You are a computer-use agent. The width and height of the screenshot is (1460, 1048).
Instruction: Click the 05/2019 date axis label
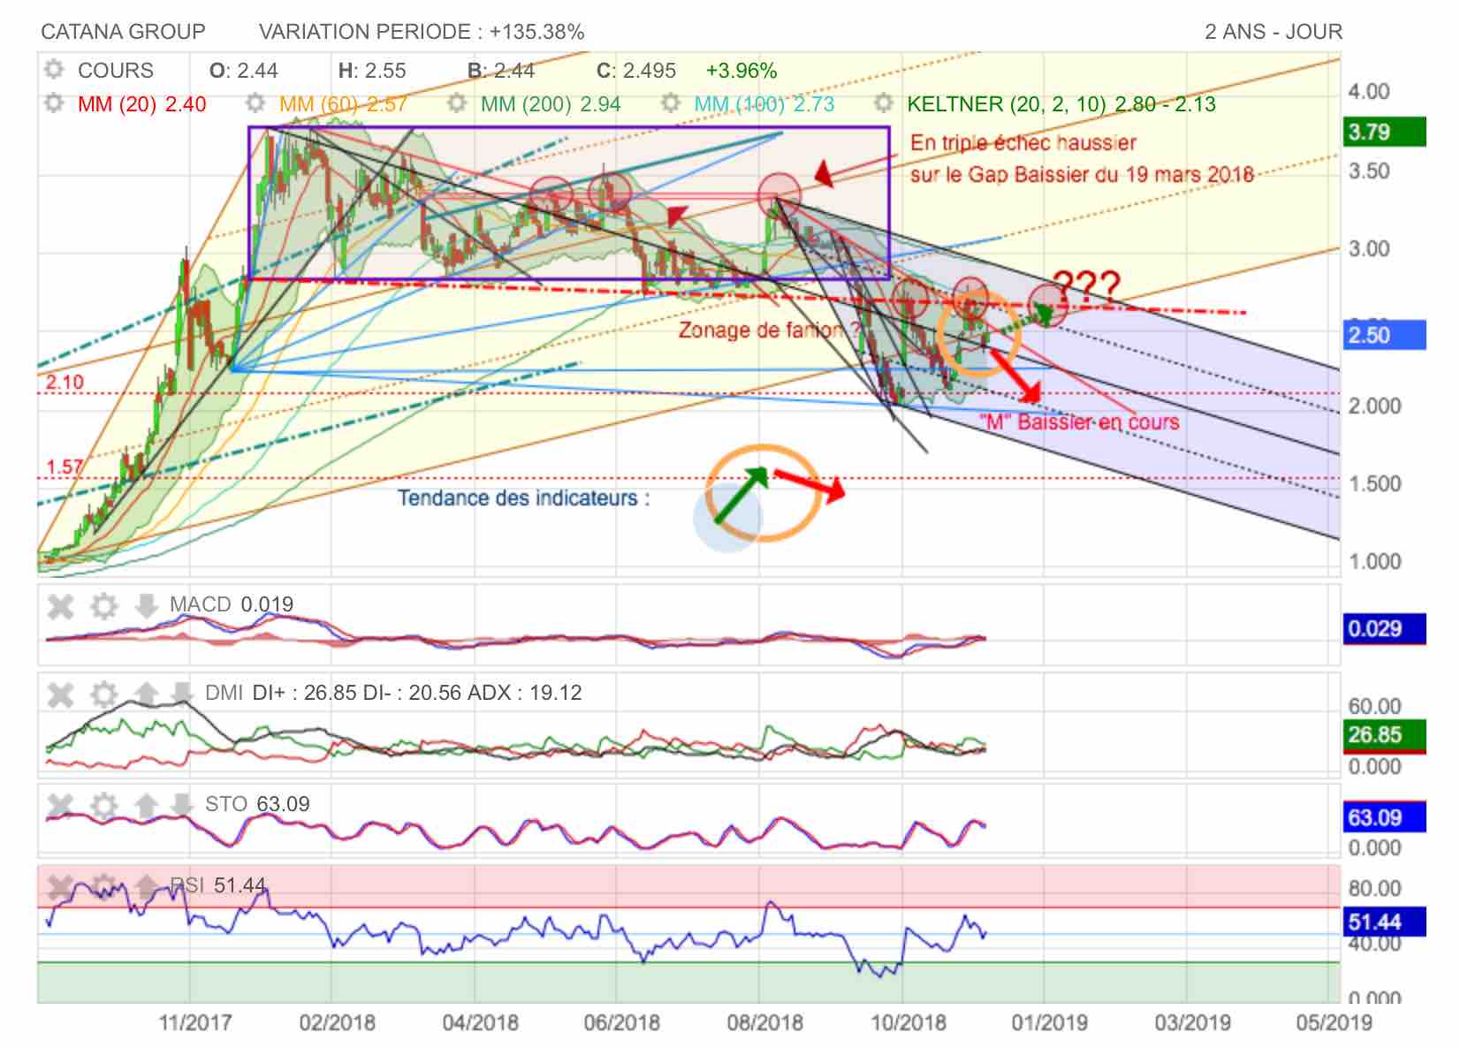[1335, 1023]
